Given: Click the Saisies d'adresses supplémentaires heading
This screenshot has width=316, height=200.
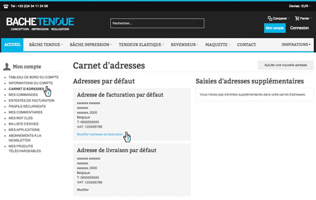Looking at the screenshot, I should tap(250, 81).
